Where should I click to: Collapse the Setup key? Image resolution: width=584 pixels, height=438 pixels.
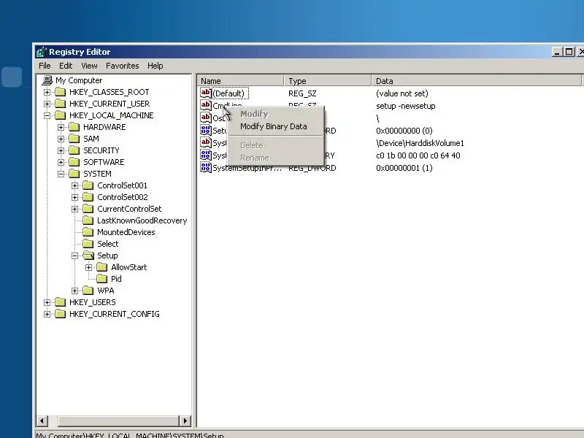(75, 255)
